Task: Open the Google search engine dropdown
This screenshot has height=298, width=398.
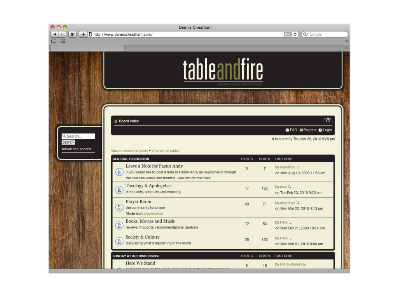Action: (x=306, y=35)
